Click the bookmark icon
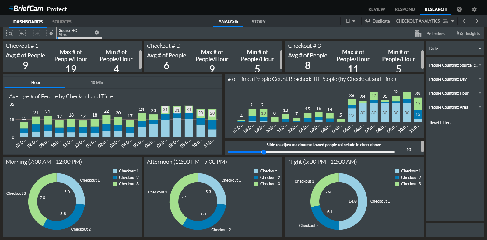Screen dimensions: 487x240 pos(348,21)
